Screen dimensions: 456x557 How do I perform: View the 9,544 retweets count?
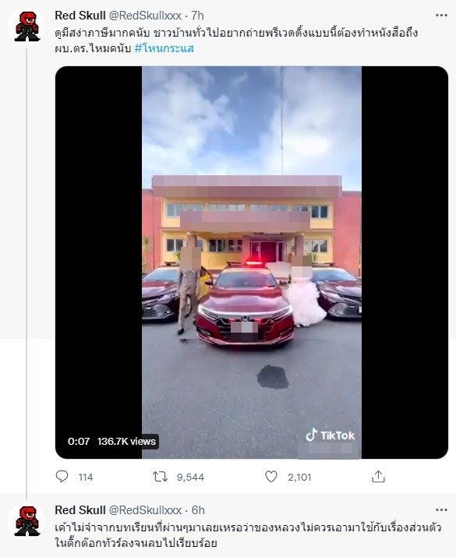click(190, 477)
